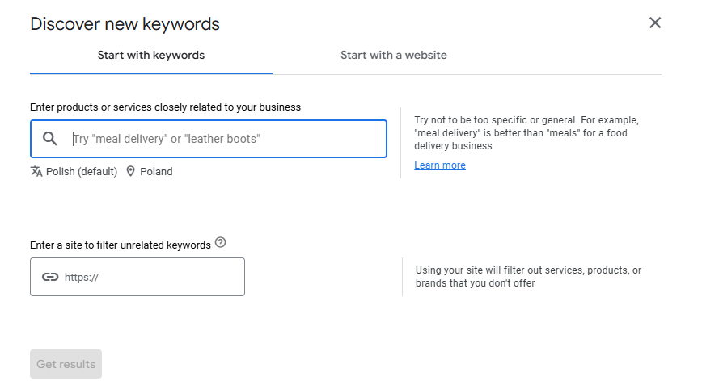Screen dimensions: 702x385
Task: Focus the products or services keyword field
Action: coord(226,139)
